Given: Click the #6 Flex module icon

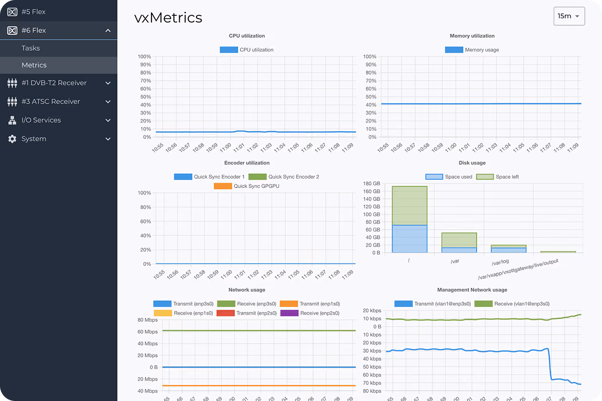Looking at the screenshot, I should [x=12, y=30].
